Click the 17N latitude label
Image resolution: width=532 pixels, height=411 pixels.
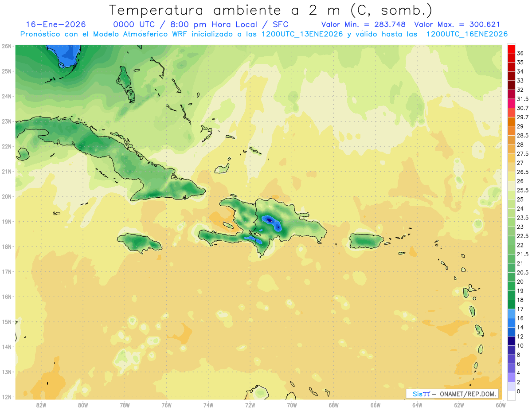6,271
